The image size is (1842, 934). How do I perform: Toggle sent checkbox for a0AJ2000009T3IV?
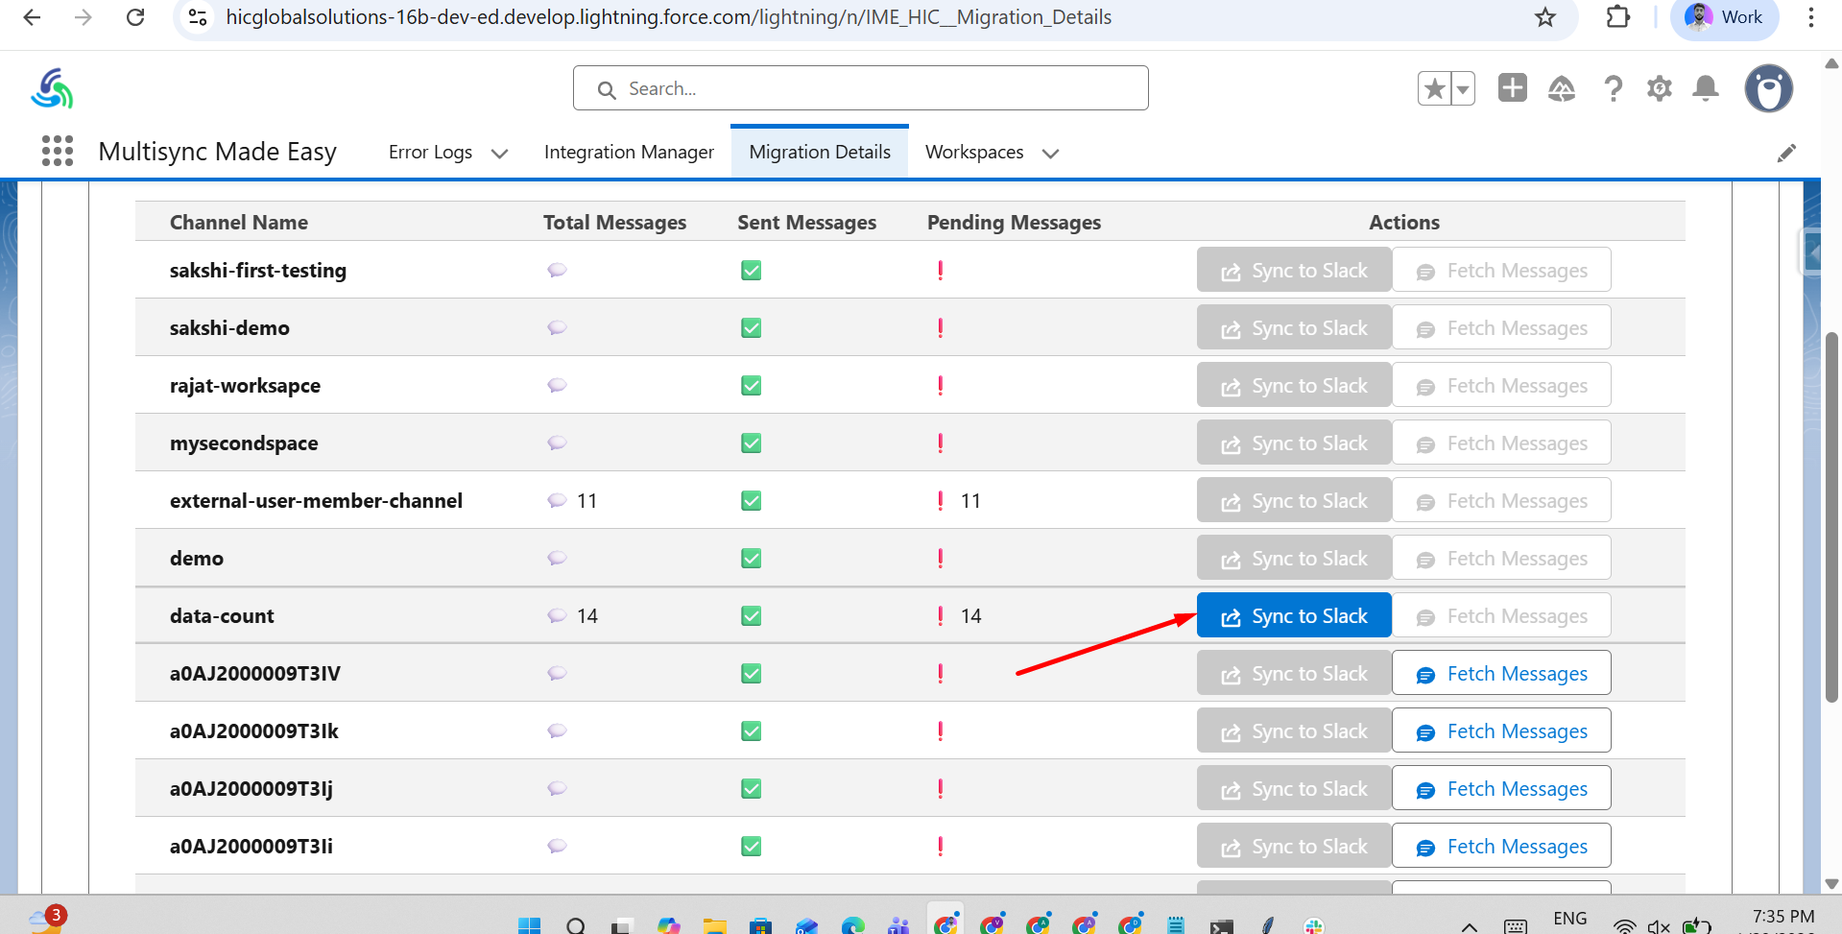[x=752, y=674]
